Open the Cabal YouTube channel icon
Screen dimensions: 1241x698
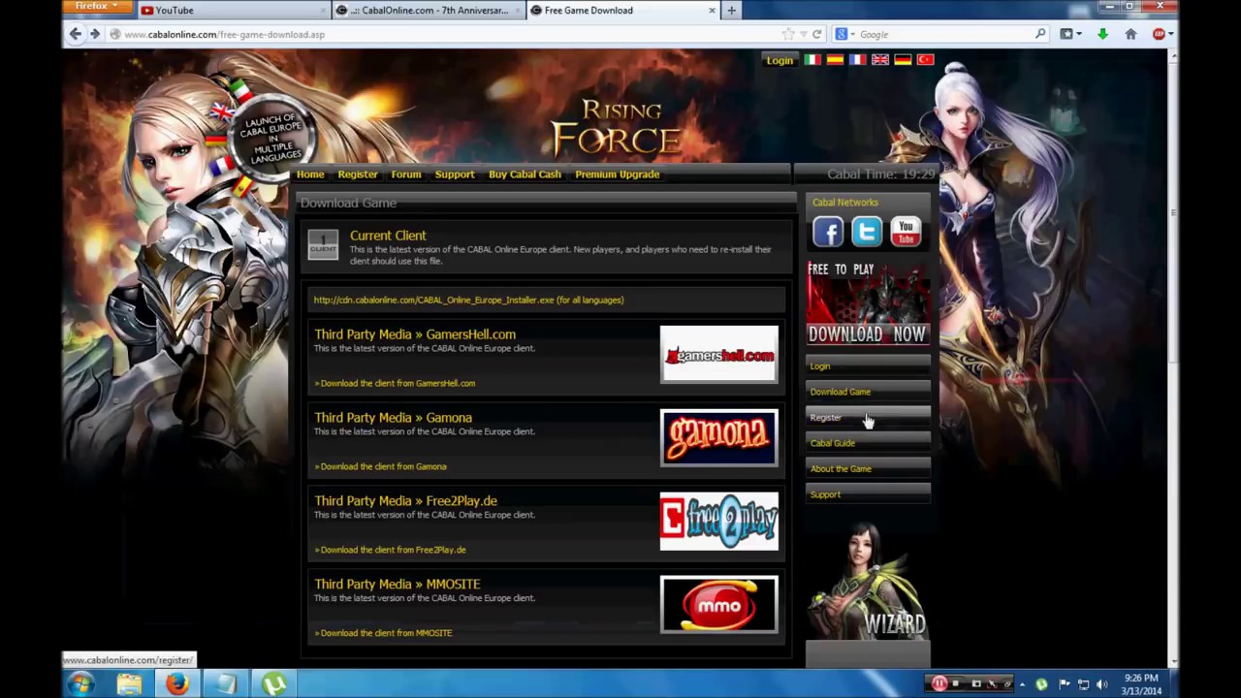point(906,232)
